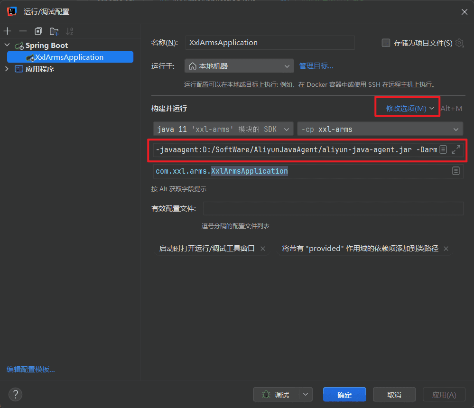
Task: Open the dropdown arrow beside 调试 button
Action: 306,394
